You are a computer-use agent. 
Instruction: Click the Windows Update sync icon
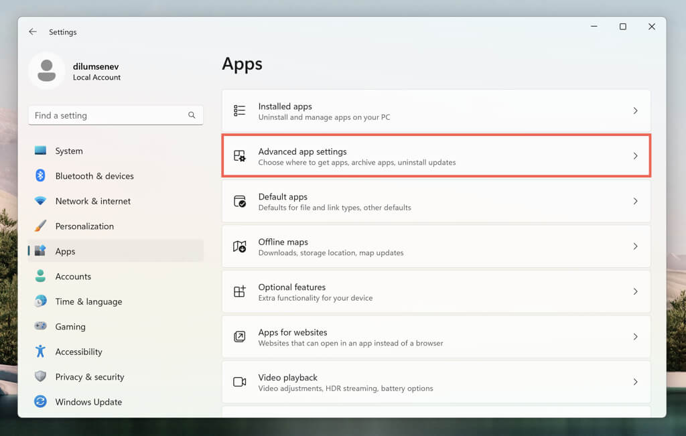coord(41,402)
